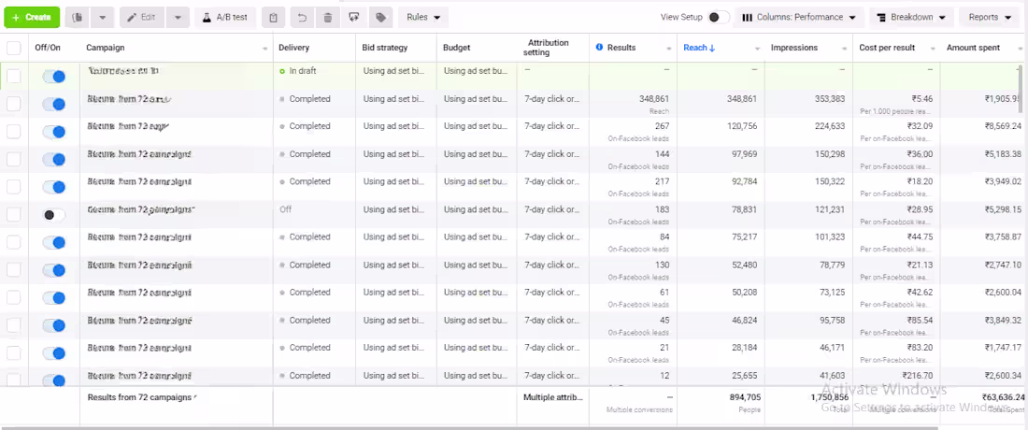The width and height of the screenshot is (1028, 430).
Task: Sort by the Reach column header
Action: click(699, 48)
